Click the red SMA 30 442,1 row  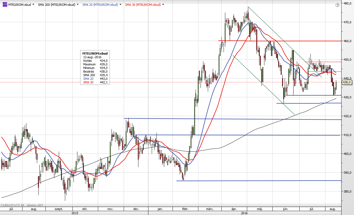click(x=95, y=82)
